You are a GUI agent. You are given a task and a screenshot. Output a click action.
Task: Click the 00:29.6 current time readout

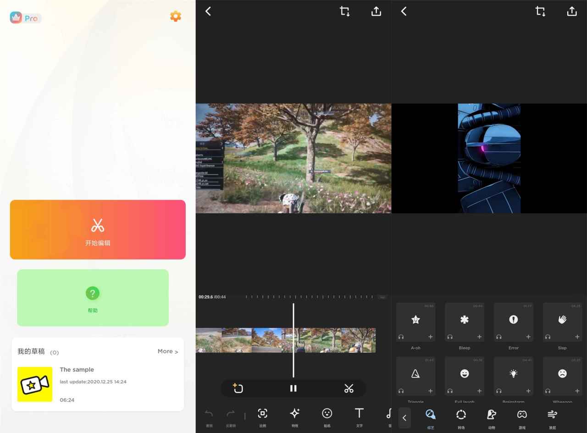[x=205, y=297]
